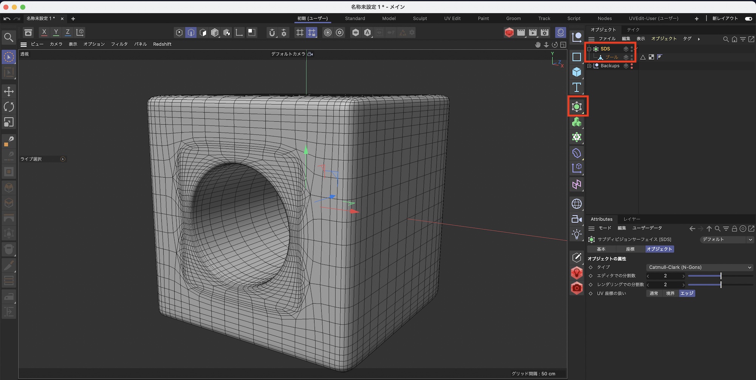
Task: Click the Text spline tool icon
Action: click(x=576, y=87)
